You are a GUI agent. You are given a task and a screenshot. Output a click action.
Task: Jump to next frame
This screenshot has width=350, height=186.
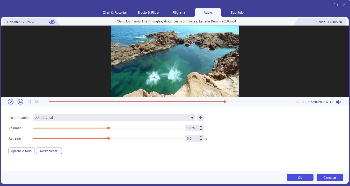tap(37, 102)
